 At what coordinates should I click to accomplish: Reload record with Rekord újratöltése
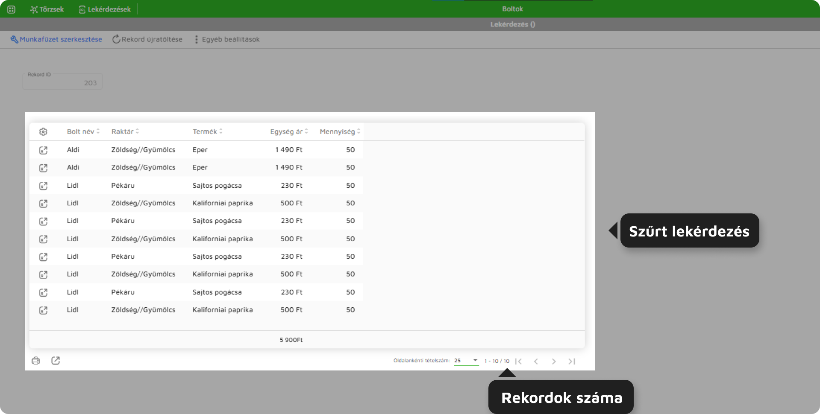click(147, 39)
